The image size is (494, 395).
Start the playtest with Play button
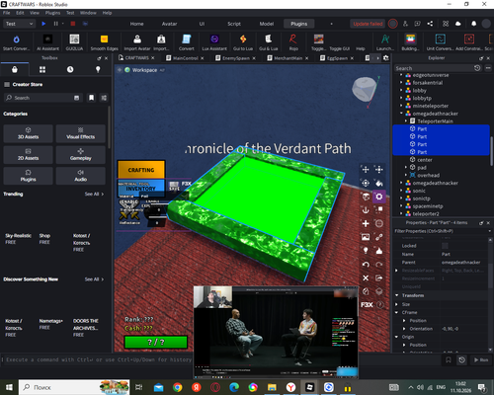click(x=43, y=24)
